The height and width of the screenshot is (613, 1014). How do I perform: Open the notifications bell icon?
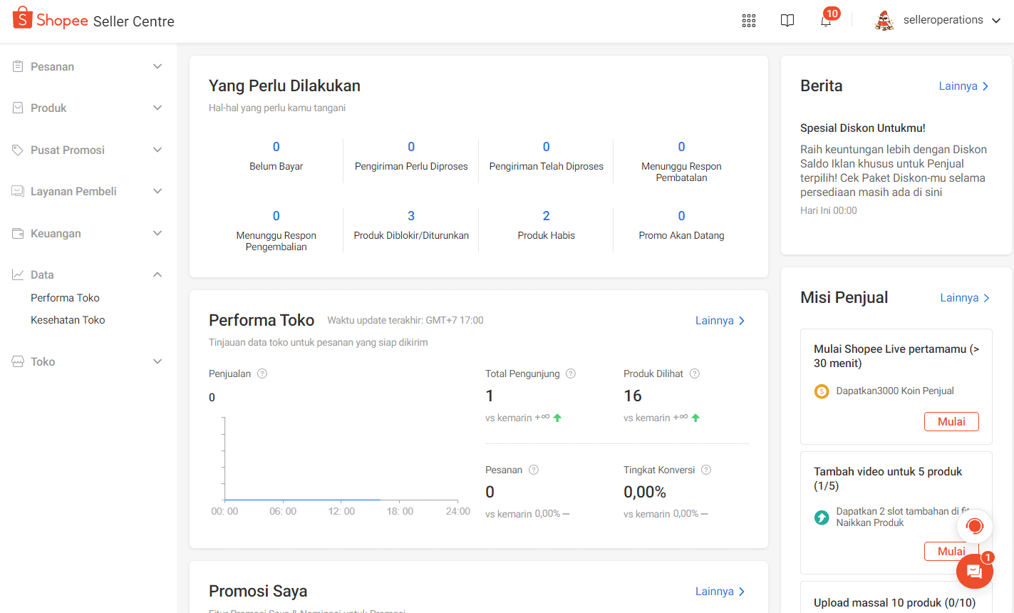click(x=826, y=21)
